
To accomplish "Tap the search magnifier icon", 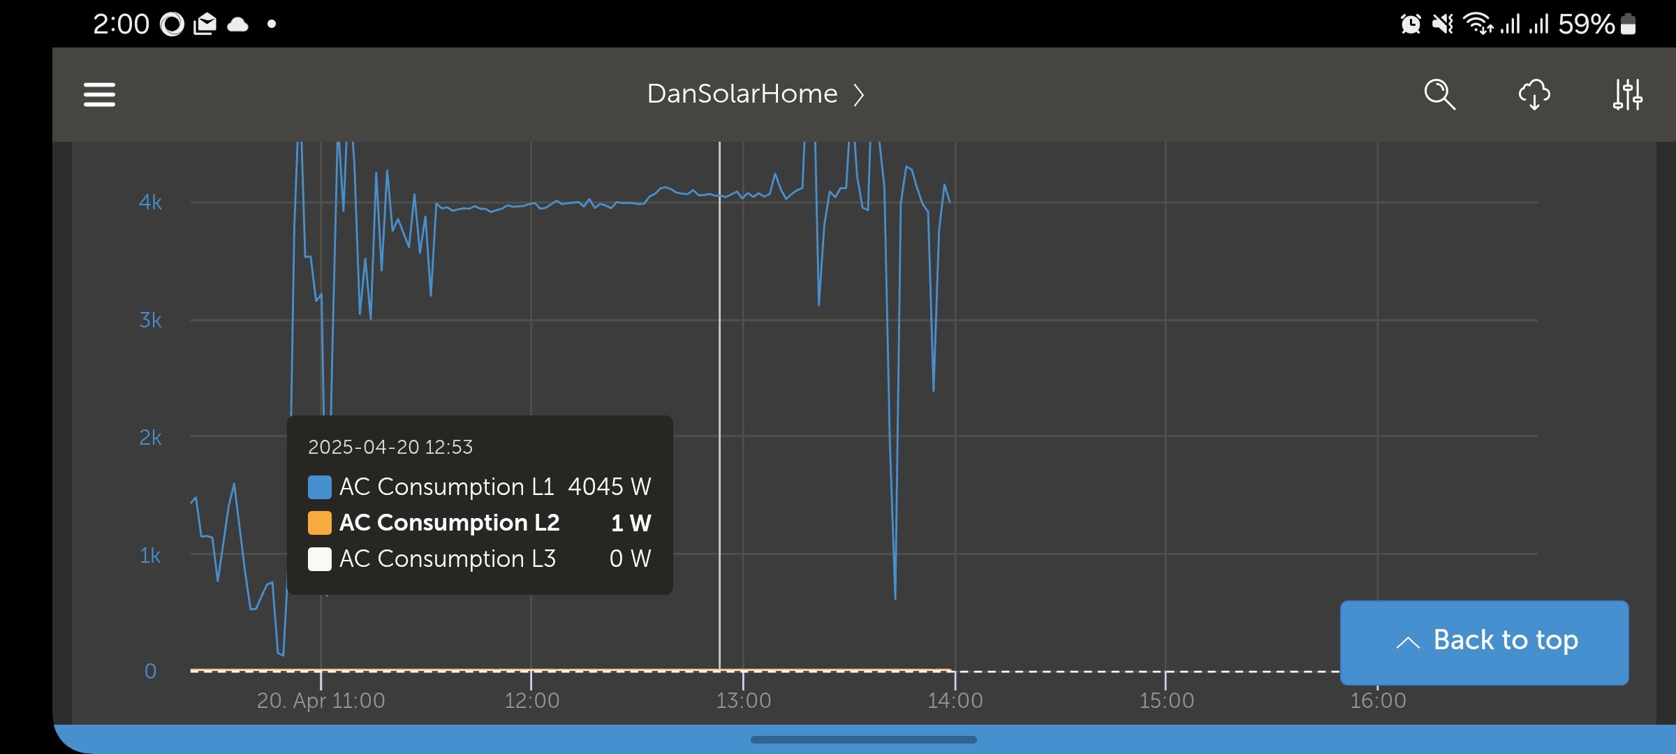I will 1439,95.
